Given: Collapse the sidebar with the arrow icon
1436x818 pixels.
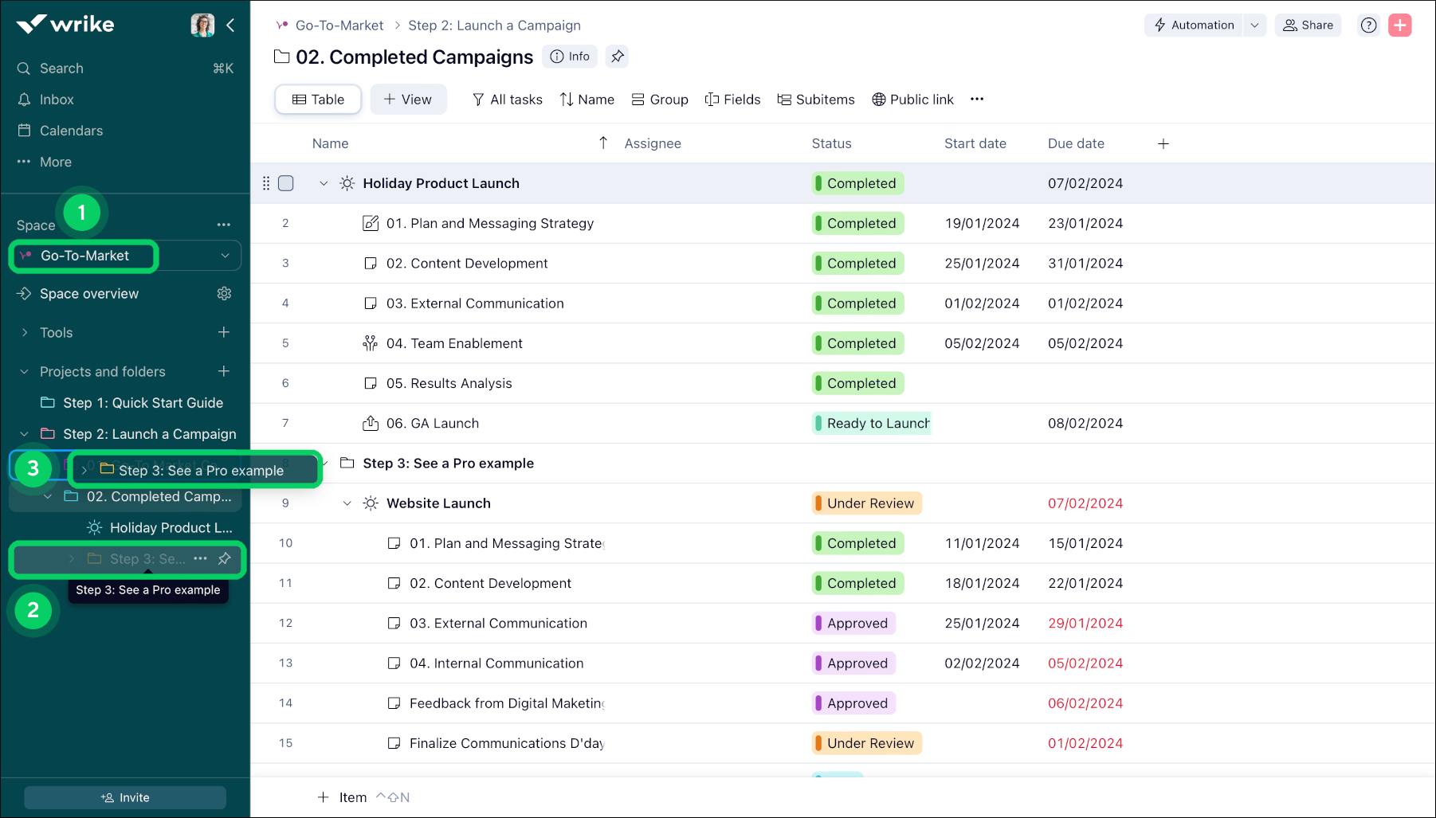Looking at the screenshot, I should pyautogui.click(x=230, y=25).
